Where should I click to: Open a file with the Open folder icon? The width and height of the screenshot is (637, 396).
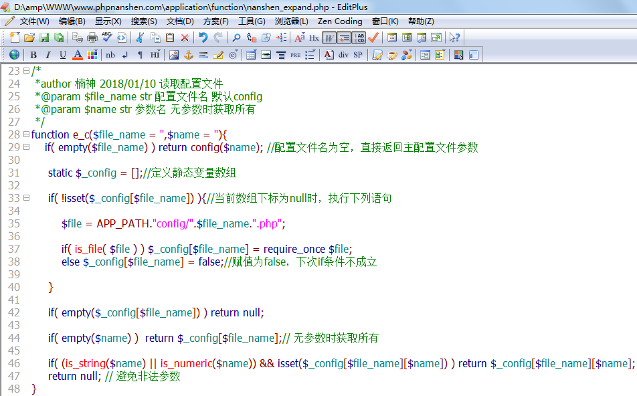click(x=29, y=37)
